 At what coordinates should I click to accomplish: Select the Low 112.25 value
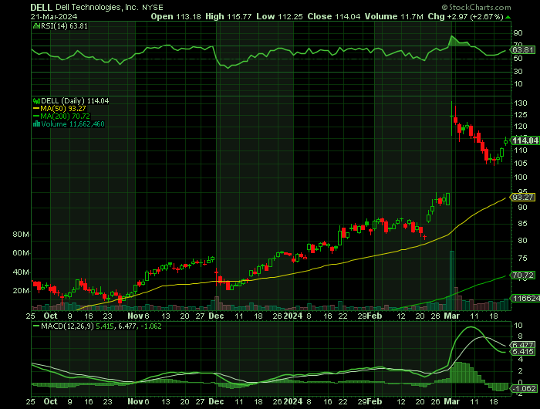point(279,16)
